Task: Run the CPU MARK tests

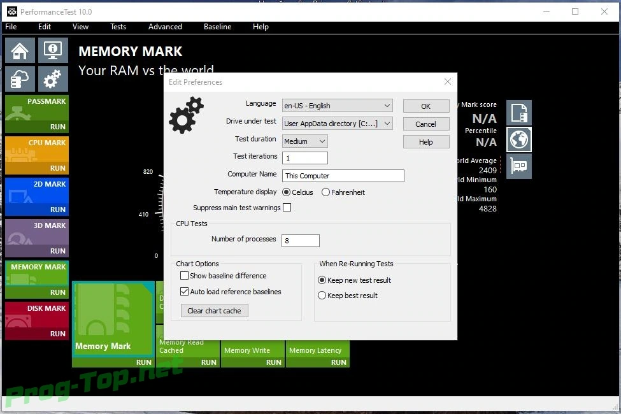Action: pyautogui.click(x=58, y=168)
